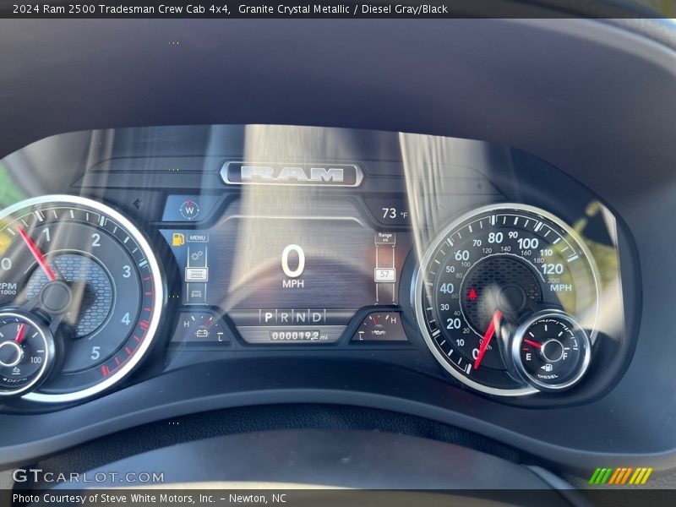Click the Range mi label
The width and height of the screenshot is (676, 507).
[x=385, y=238]
